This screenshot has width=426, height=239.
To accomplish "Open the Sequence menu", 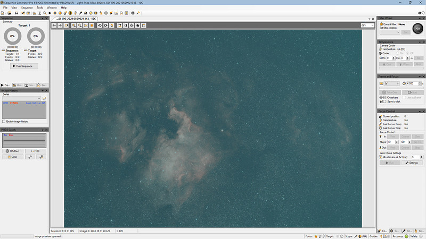I will (27, 7).
